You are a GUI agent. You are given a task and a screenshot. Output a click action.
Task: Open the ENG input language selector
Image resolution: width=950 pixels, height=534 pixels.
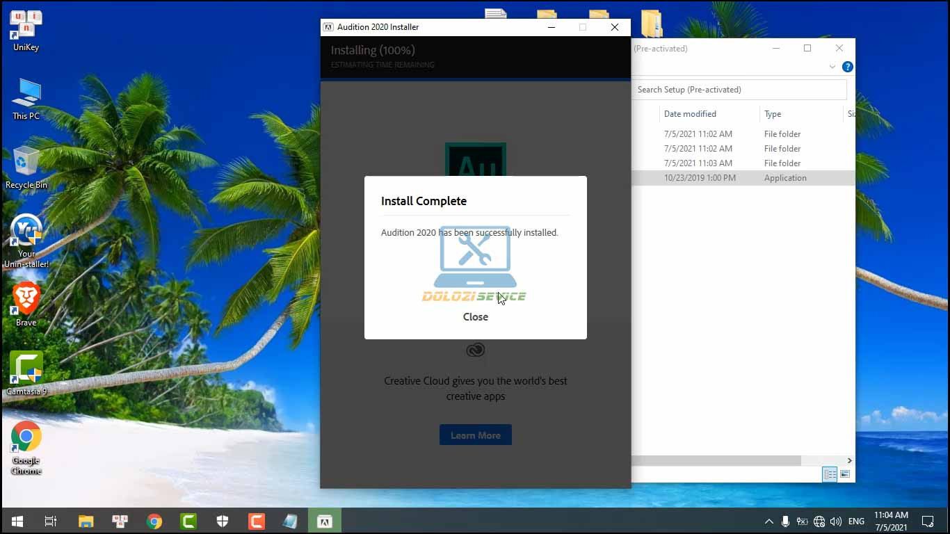(x=856, y=521)
